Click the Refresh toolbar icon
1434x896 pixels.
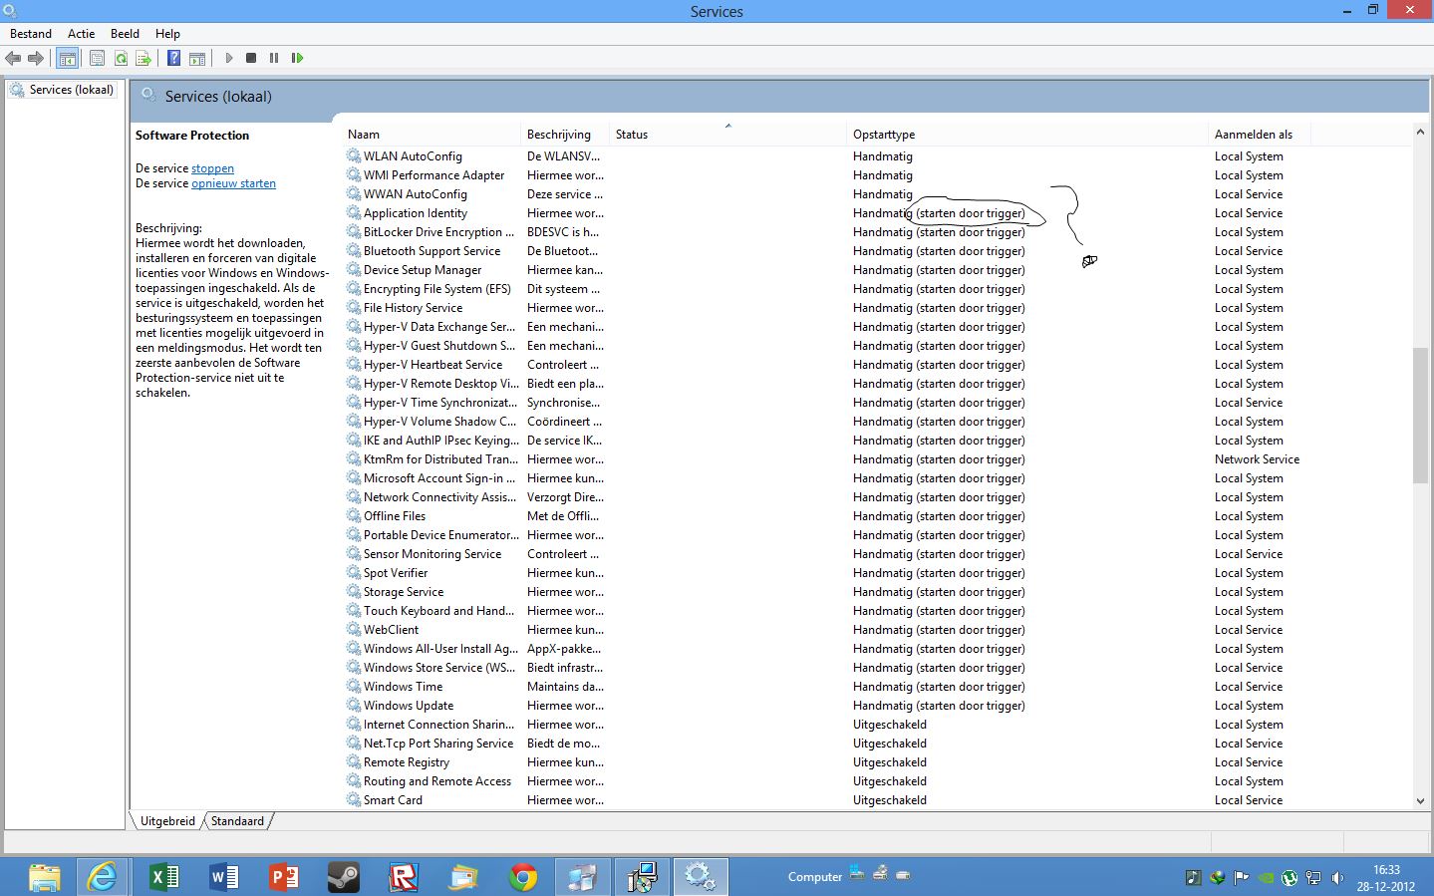tap(121, 58)
